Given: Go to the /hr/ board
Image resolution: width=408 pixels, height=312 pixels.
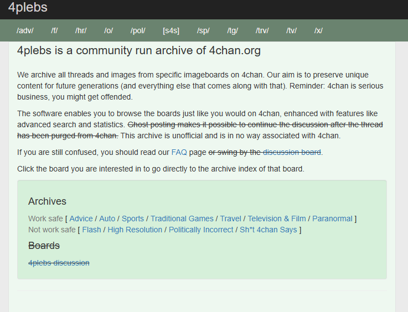Looking at the screenshot, I should (81, 30).
